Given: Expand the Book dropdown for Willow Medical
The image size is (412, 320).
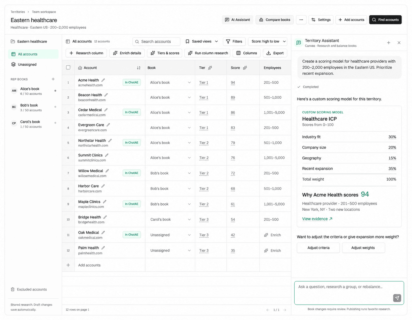Looking at the screenshot, I should (x=189, y=173).
